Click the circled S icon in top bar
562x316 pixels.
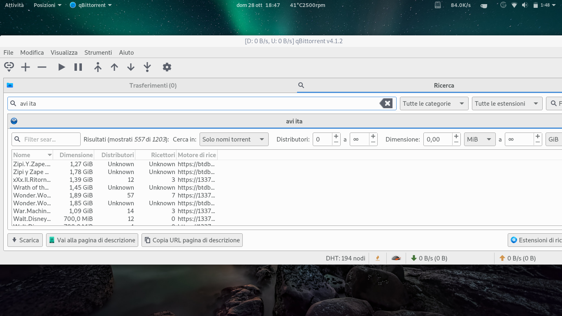pyautogui.click(x=503, y=5)
